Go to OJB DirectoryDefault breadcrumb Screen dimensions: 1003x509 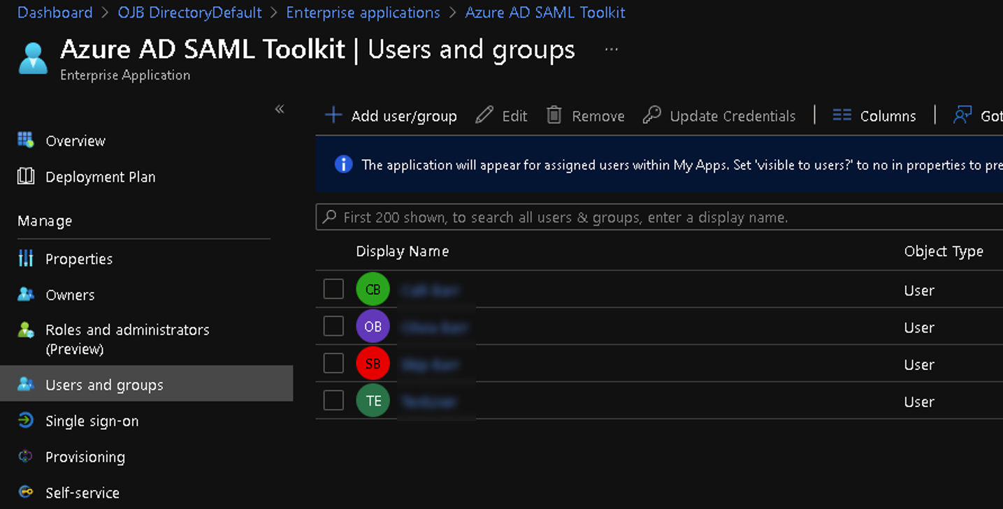point(190,13)
